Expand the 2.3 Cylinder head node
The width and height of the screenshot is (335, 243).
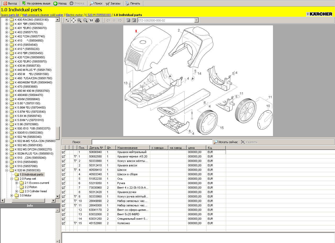tap(16, 191)
